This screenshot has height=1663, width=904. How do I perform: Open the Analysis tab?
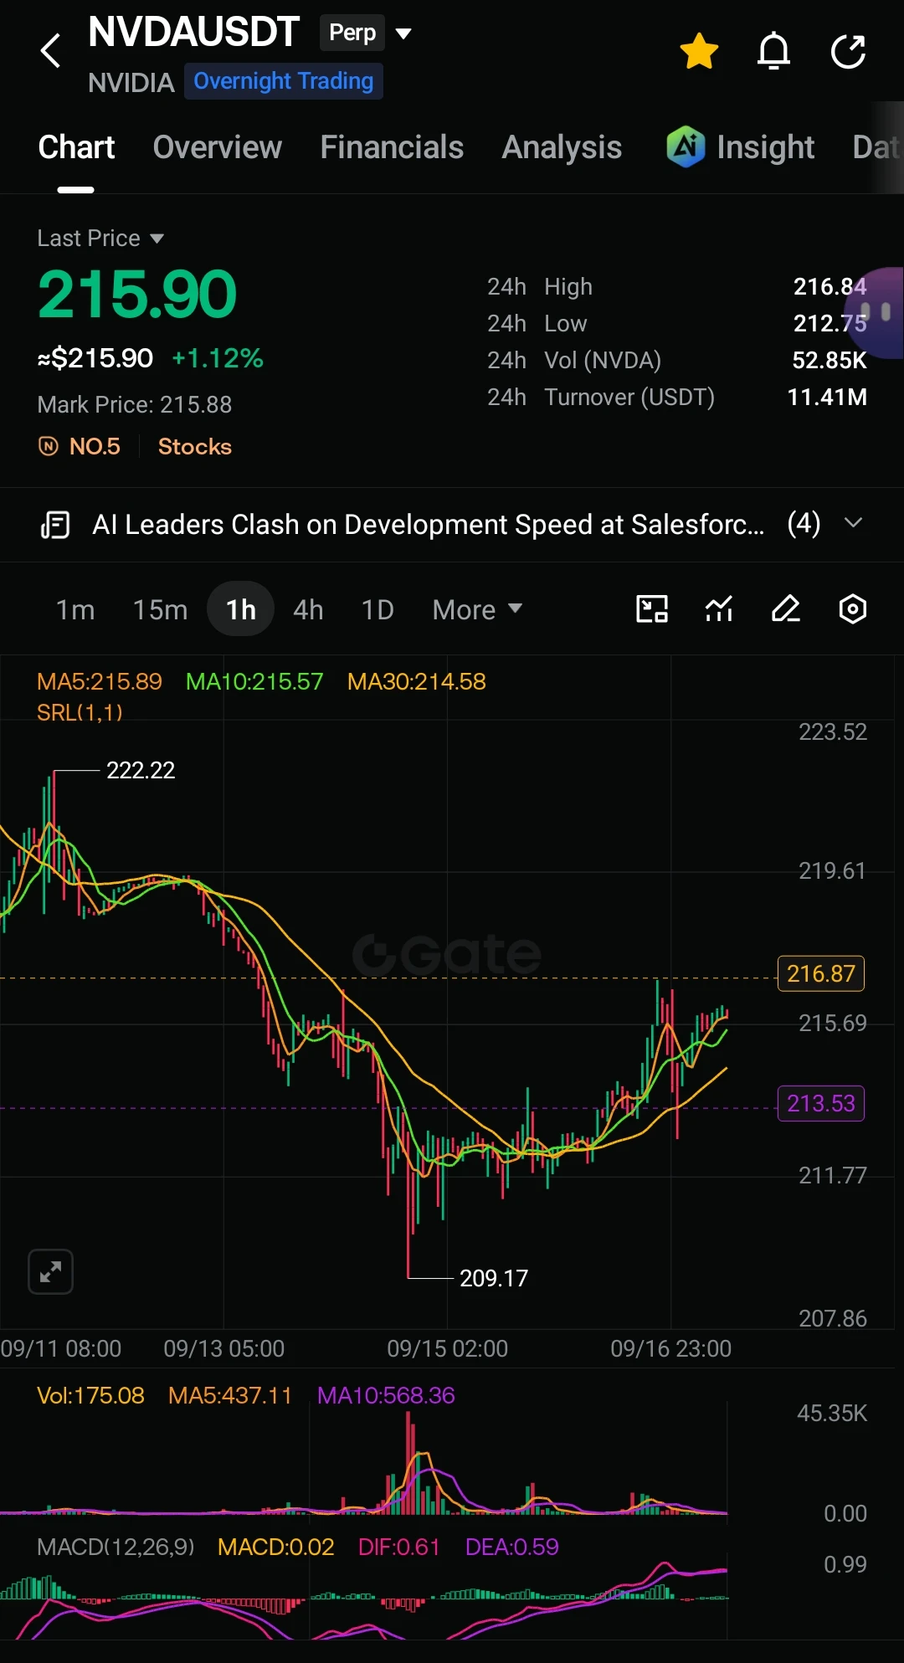562,147
